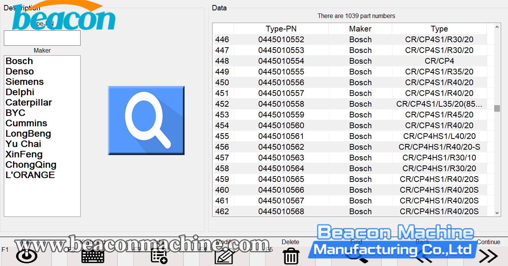Select Cummins in the Maker list
The image size is (508, 266).
(x=26, y=123)
